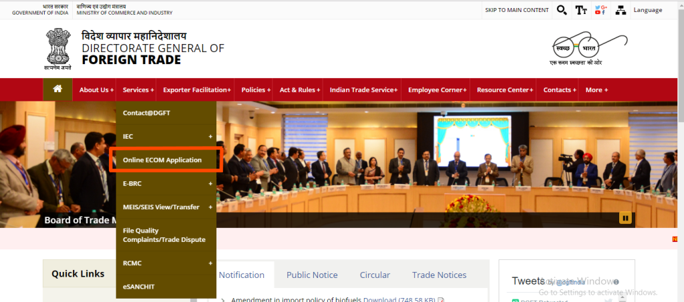Choose Online ECOM Application menu entry
Screen dimensions: 684x302
pos(166,160)
